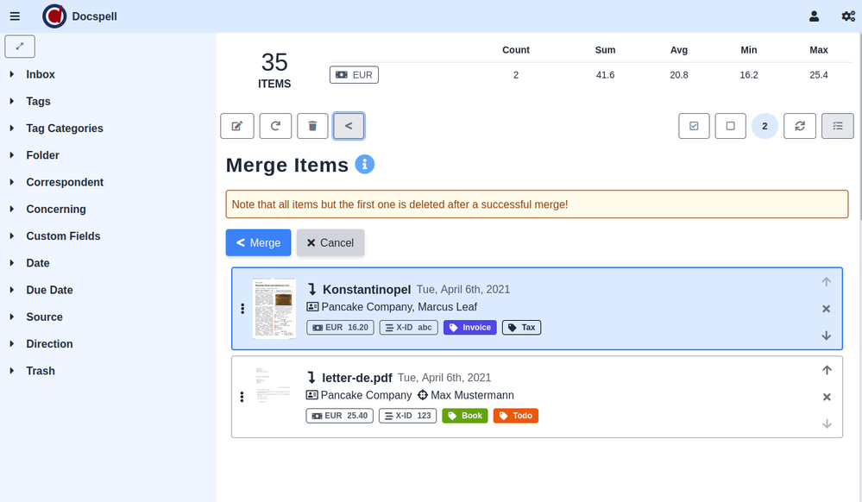Move Konstantinopel item down

(826, 336)
